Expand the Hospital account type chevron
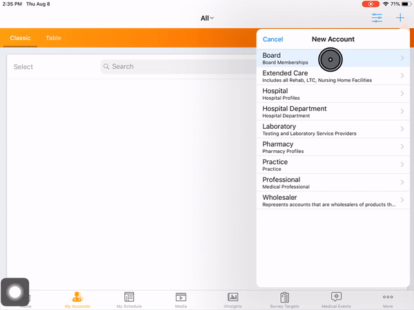The width and height of the screenshot is (414, 310). 402,94
